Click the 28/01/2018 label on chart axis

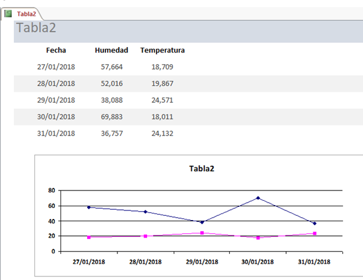click(145, 262)
